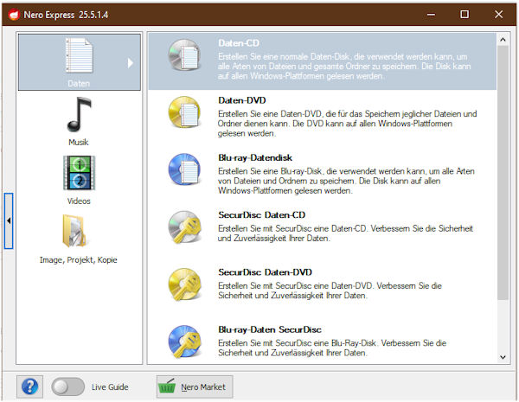
Task: Maximize the Nero Express window
Action: pyautogui.click(x=465, y=15)
